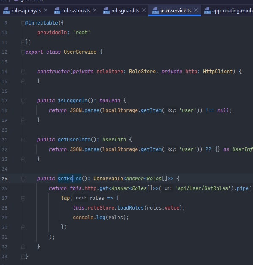This screenshot has height=265, width=253.
Task: Fold the constructor block on line 14
Action: (23, 72)
